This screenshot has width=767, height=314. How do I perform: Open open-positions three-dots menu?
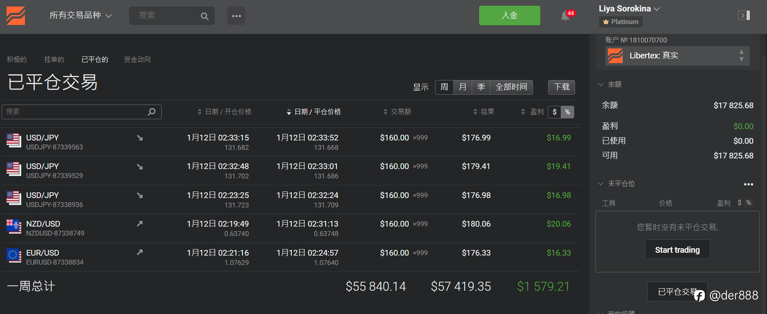click(x=748, y=184)
